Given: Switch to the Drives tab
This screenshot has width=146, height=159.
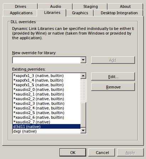Looking at the screenshot, I should pyautogui.click(x=20, y=6).
